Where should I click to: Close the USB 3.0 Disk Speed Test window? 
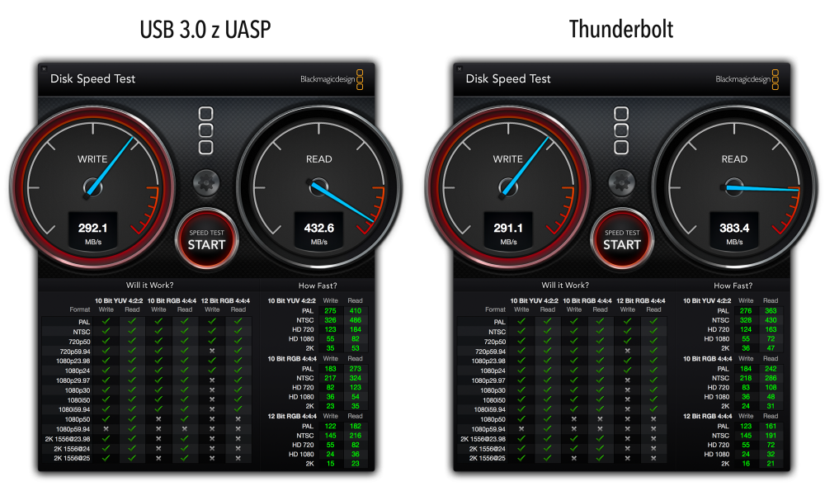coord(45,69)
